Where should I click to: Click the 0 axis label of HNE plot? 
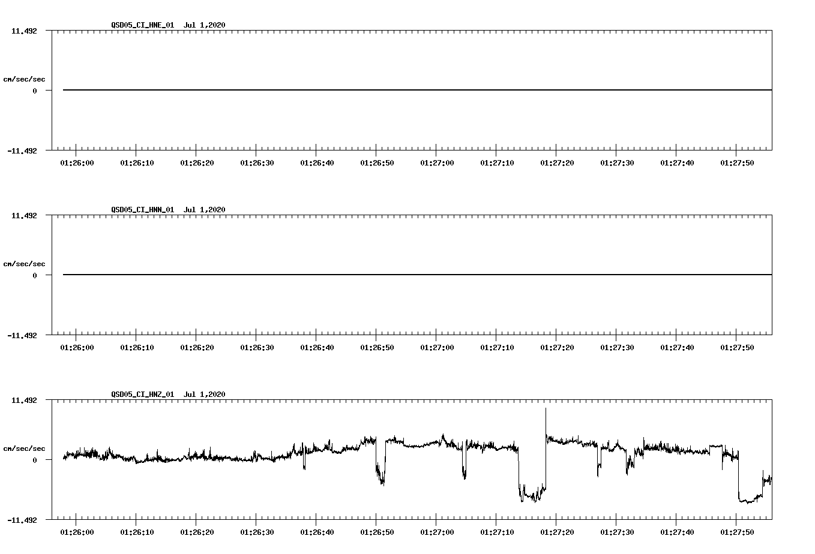tap(35, 91)
